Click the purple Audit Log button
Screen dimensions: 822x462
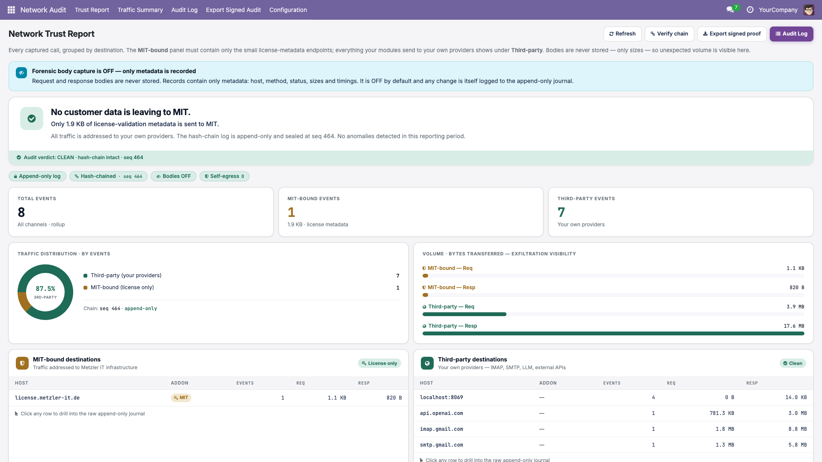click(x=791, y=34)
